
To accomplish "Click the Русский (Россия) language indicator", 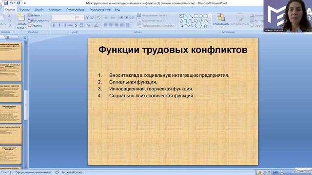I will pyautogui.click(x=72, y=173).
